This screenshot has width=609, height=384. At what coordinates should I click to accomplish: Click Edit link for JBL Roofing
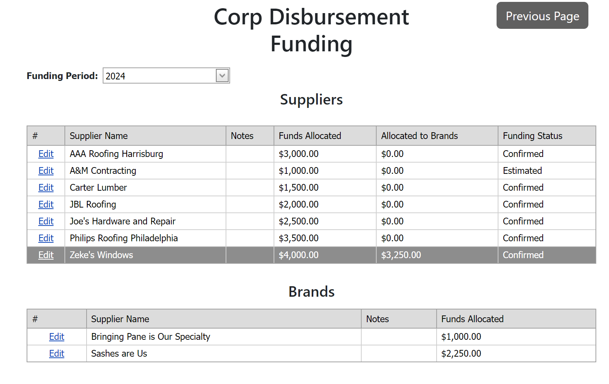pyautogui.click(x=46, y=205)
